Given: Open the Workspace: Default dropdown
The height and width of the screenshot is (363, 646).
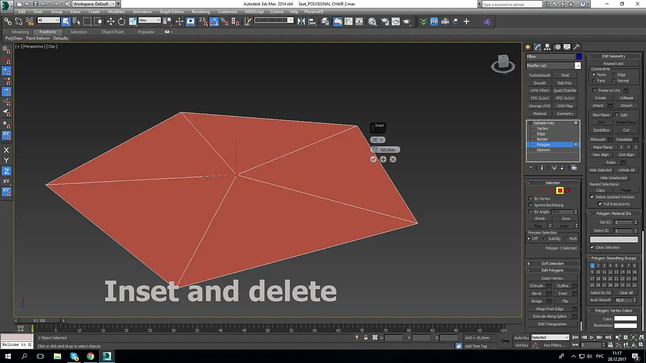Looking at the screenshot, I should [x=93, y=4].
